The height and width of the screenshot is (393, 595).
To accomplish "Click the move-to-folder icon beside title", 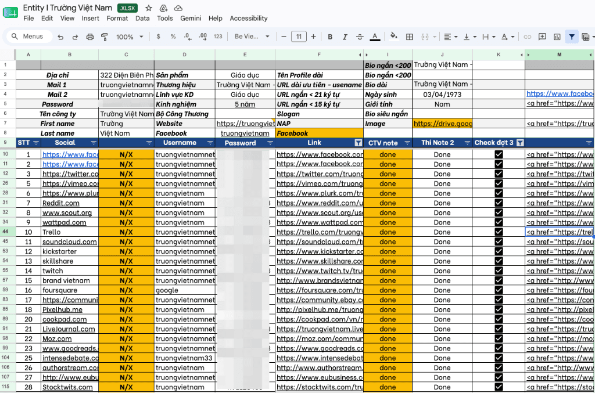I will pyautogui.click(x=163, y=8).
